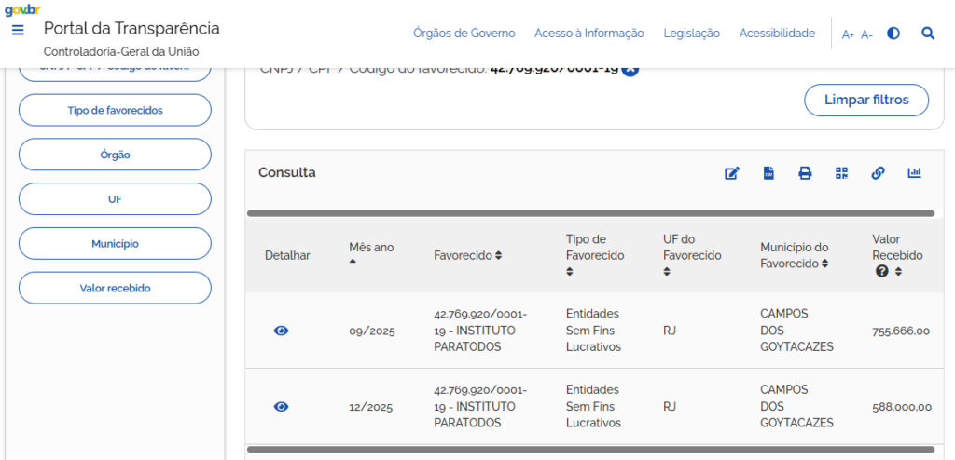The width and height of the screenshot is (955, 460).
Task: Go to Acesso à Informação
Action: click(588, 34)
